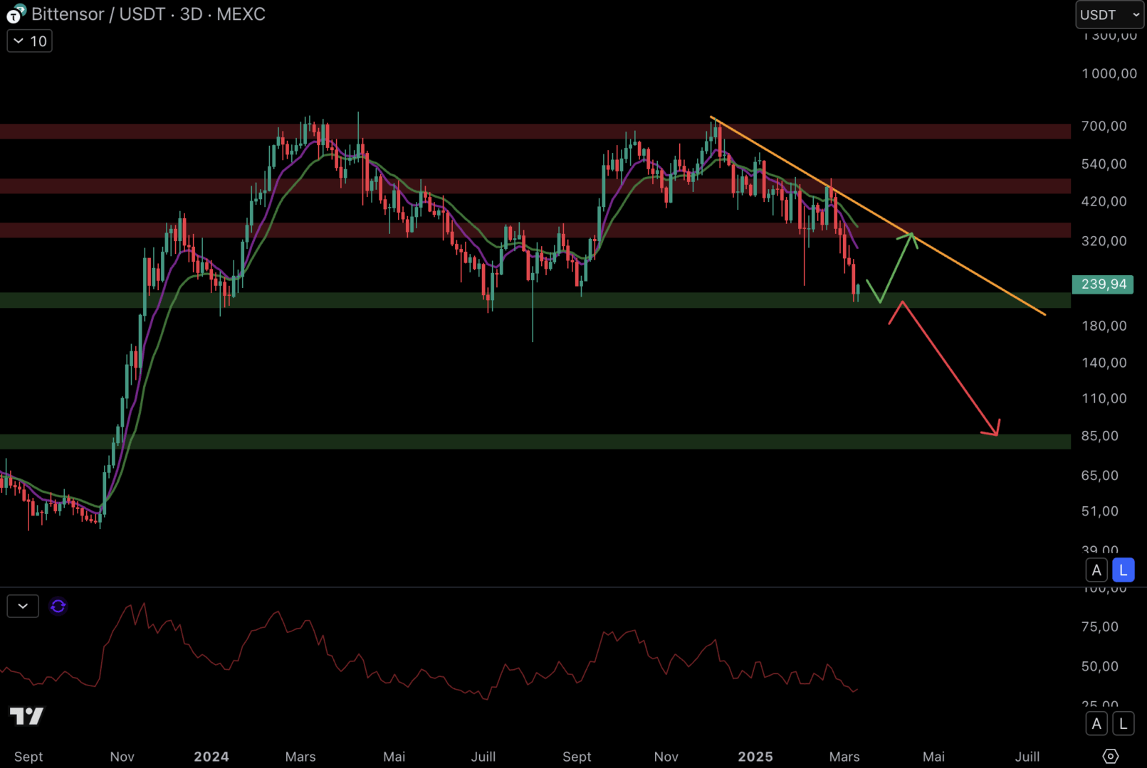The image size is (1147, 768).
Task: Toggle auto scale on the RSI pane
Action: click(x=1096, y=724)
